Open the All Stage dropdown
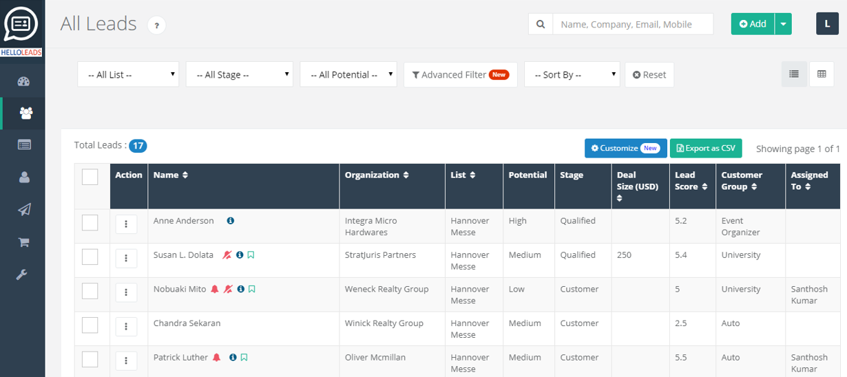This screenshot has height=377, width=847. coord(239,74)
